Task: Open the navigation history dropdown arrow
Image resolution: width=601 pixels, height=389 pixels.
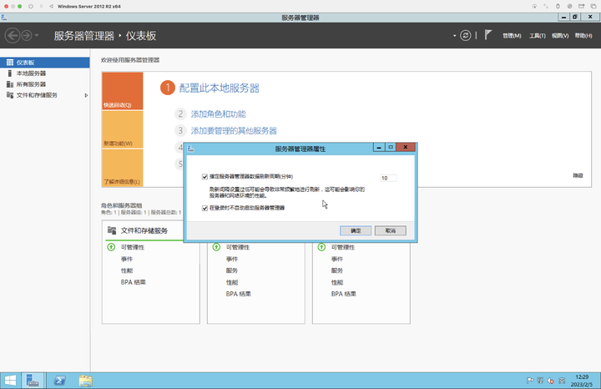Action: [37, 36]
